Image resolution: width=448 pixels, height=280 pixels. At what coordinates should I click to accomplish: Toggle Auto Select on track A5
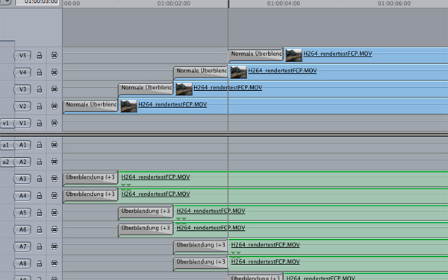(54, 212)
